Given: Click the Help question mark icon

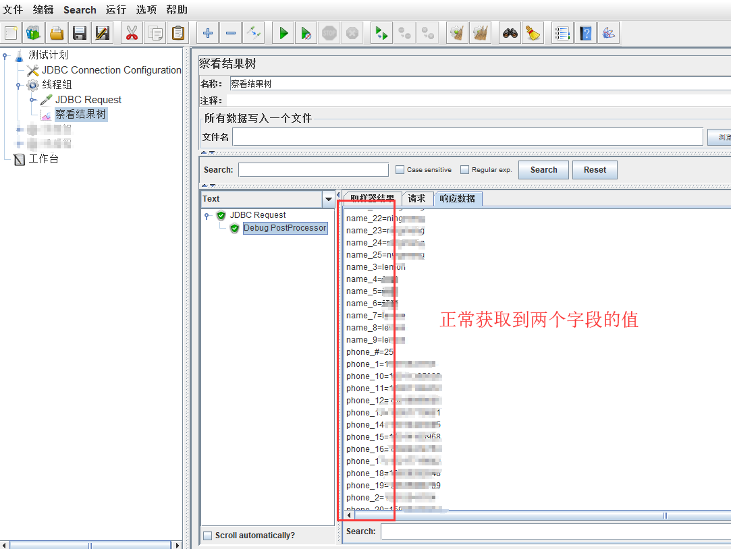Looking at the screenshot, I should coord(585,33).
